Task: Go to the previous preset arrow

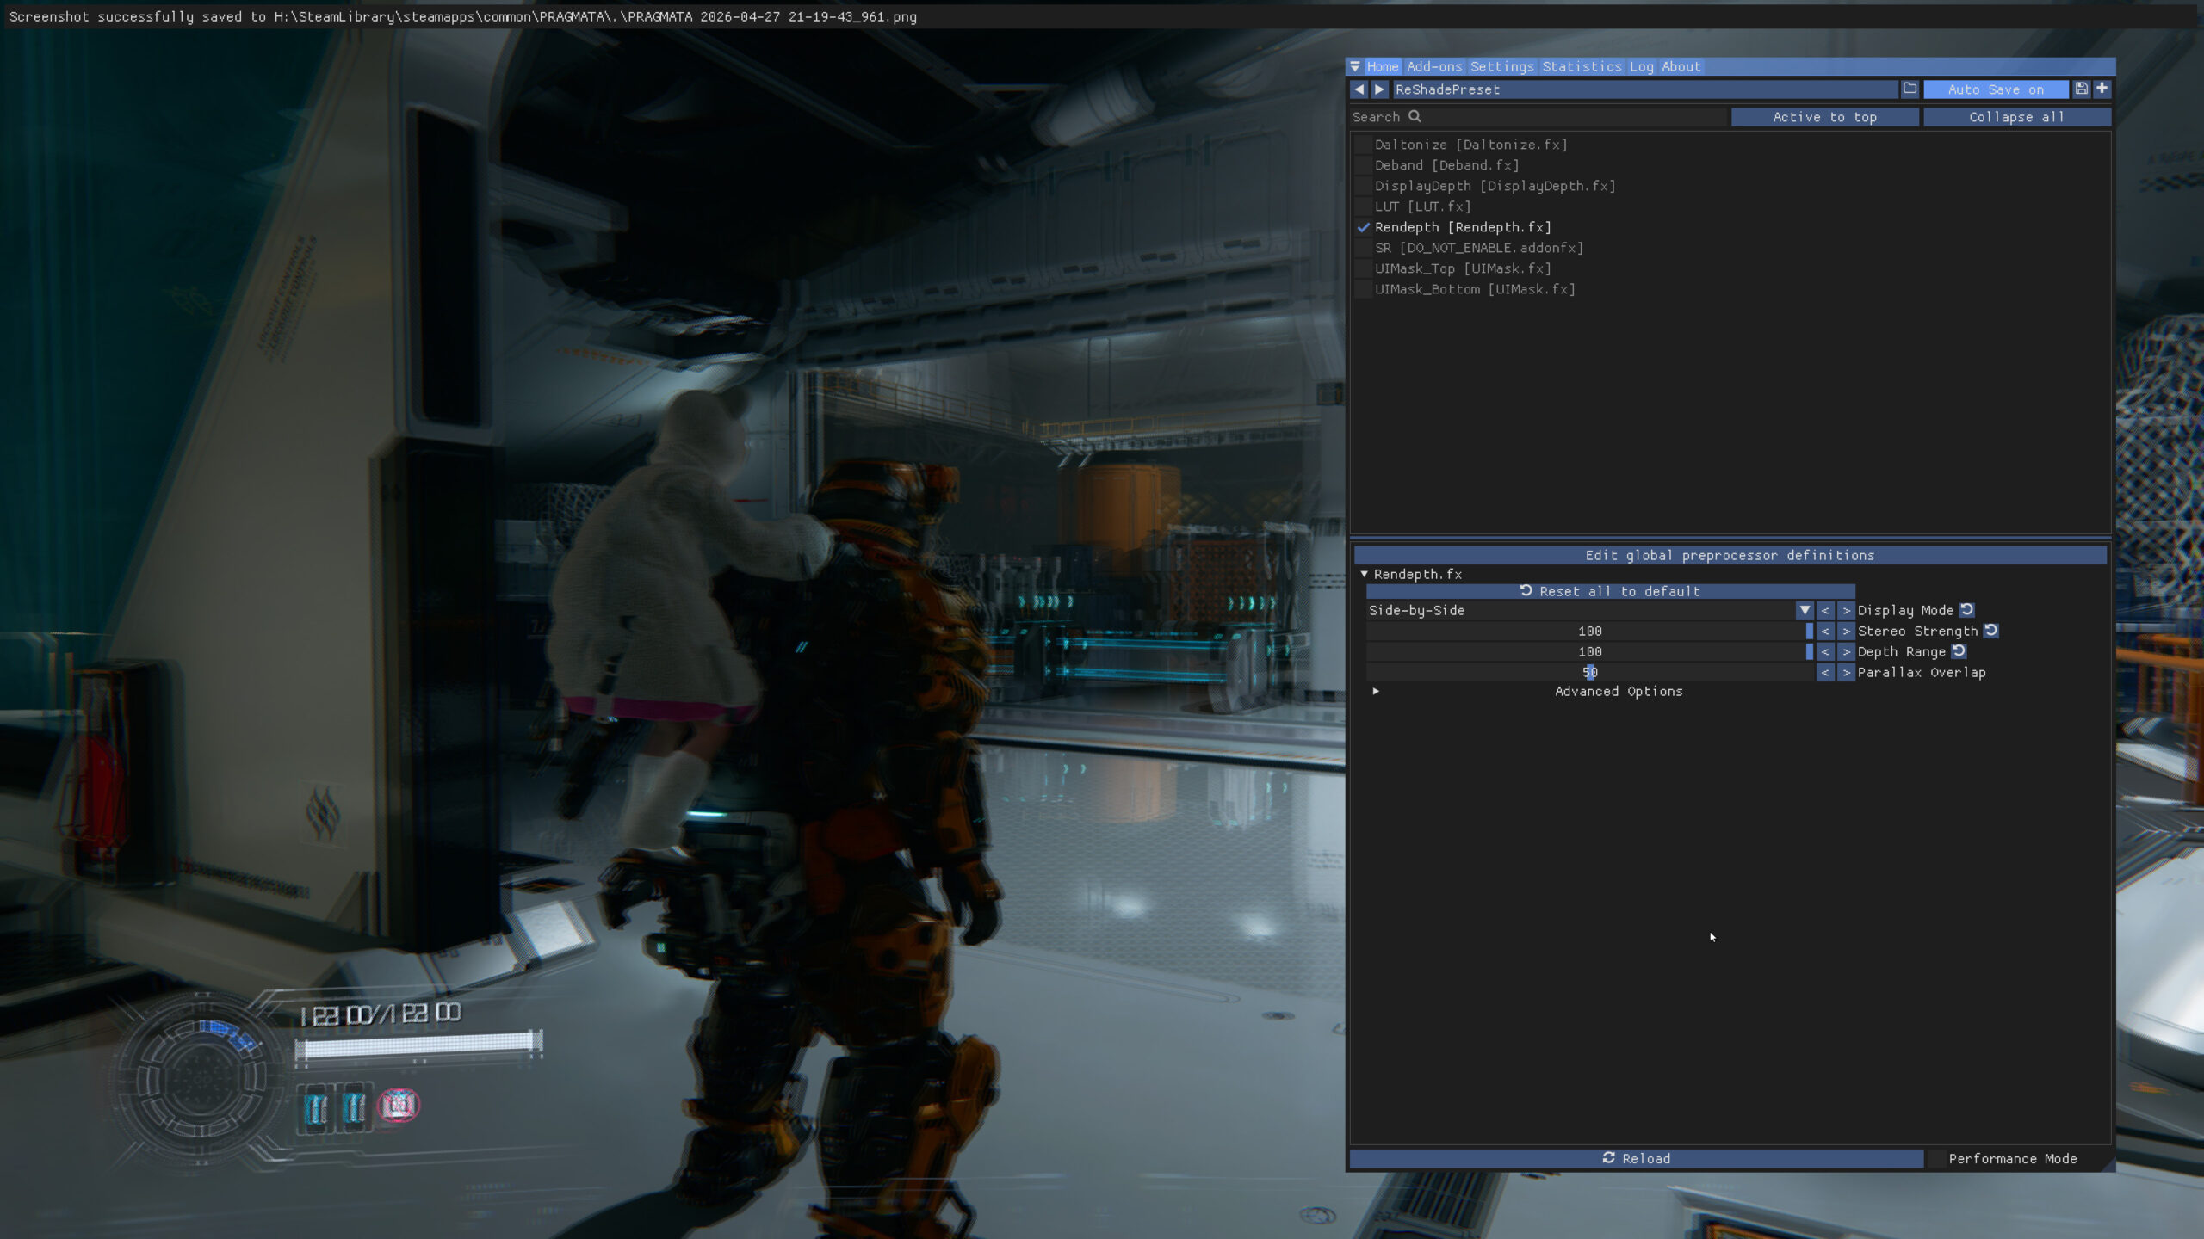Action: click(1359, 89)
